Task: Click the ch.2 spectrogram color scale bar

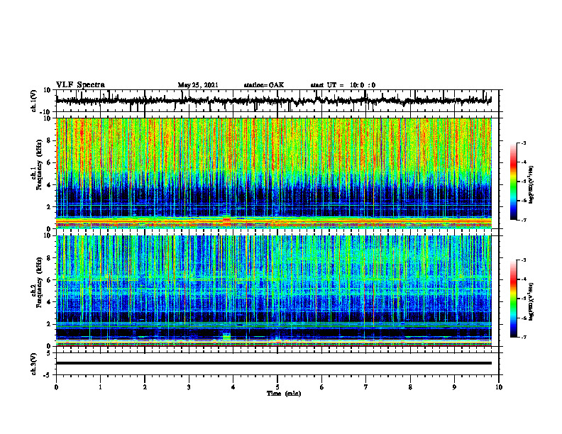Action: click(x=513, y=299)
